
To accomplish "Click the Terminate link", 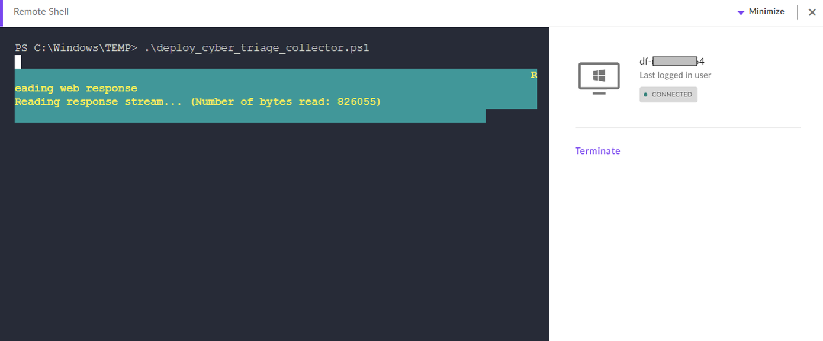I will pos(597,150).
